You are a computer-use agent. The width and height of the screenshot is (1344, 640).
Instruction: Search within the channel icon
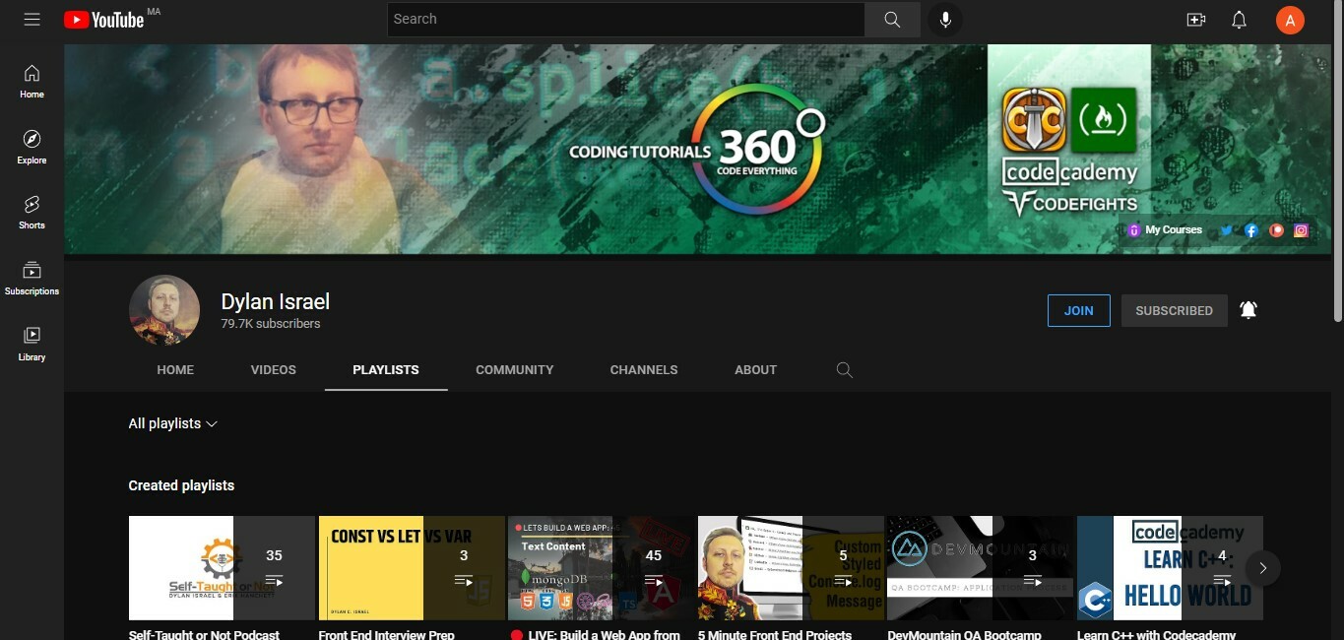pos(844,370)
